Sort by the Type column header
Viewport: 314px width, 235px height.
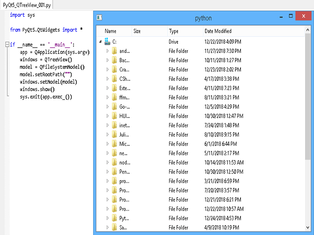point(185,31)
